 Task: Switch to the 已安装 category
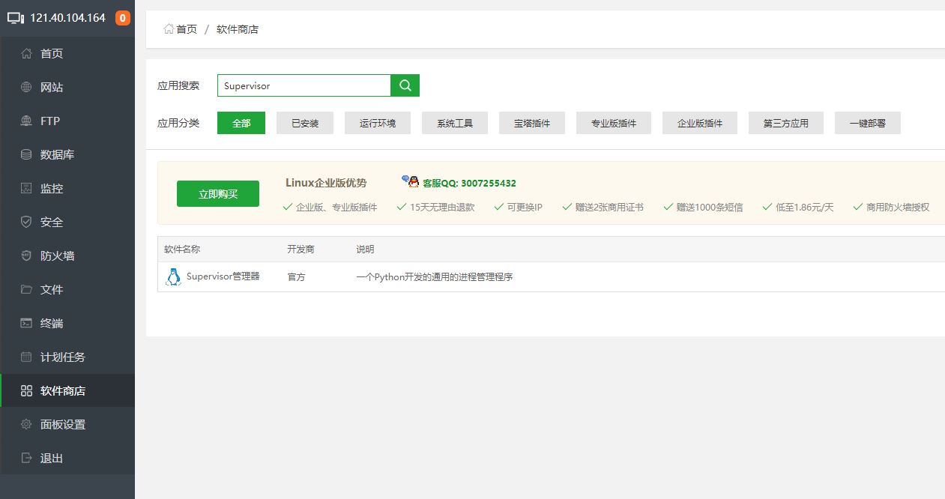click(x=304, y=123)
